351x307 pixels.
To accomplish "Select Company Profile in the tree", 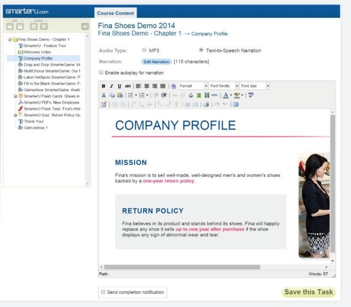I will (x=38, y=58).
